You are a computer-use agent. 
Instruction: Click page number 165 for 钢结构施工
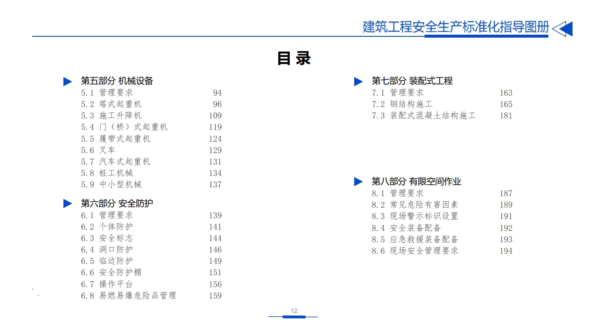506,104
